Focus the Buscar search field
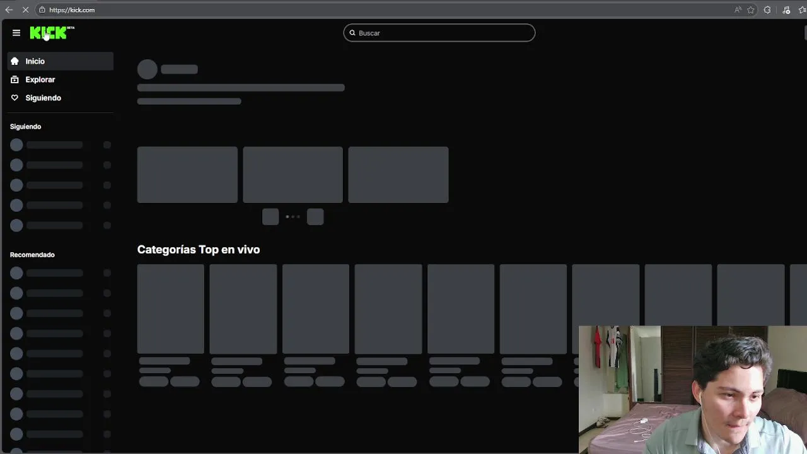 (x=439, y=33)
